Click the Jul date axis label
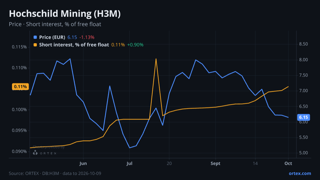The width and height of the screenshot is (320, 180). 130,163
